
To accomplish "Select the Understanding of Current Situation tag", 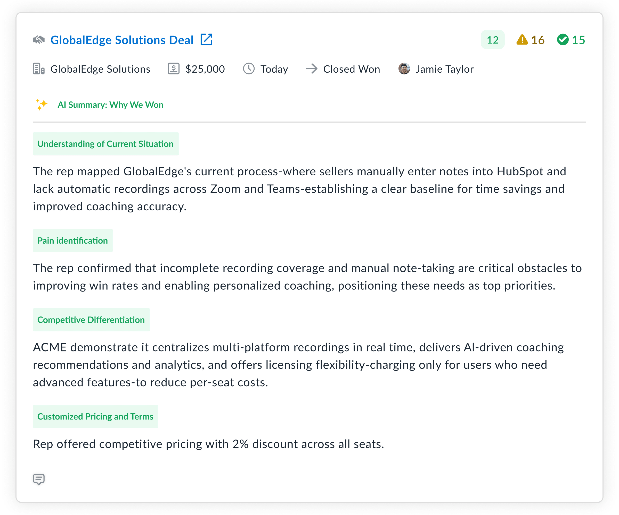I will click(x=105, y=144).
